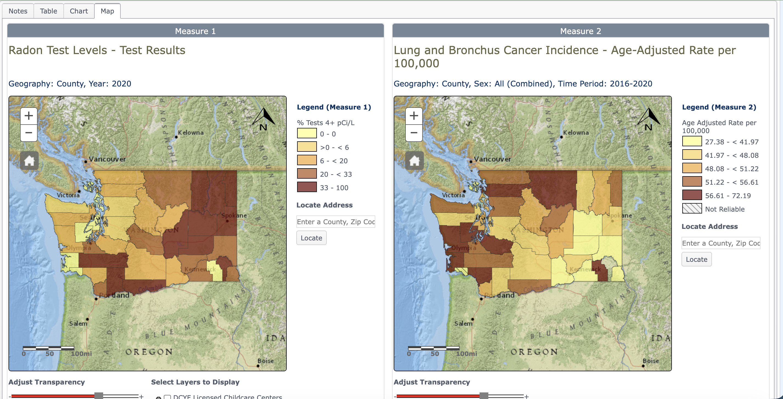Click the scale bar on Measure 1 map

click(49, 348)
